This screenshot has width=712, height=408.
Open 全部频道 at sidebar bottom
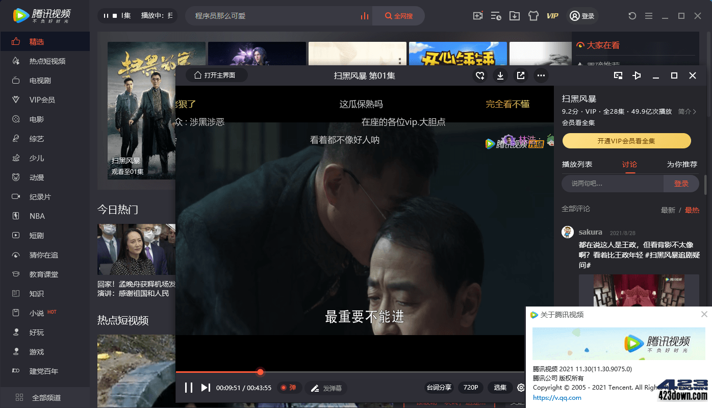(x=45, y=397)
